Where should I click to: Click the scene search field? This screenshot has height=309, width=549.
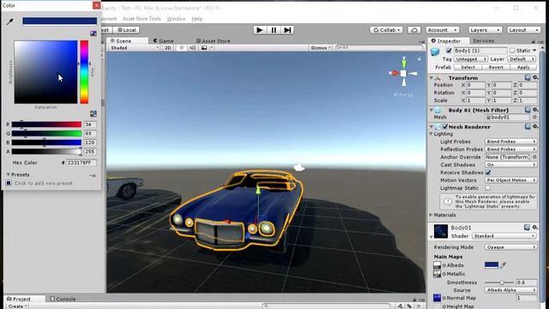pyautogui.click(x=379, y=47)
